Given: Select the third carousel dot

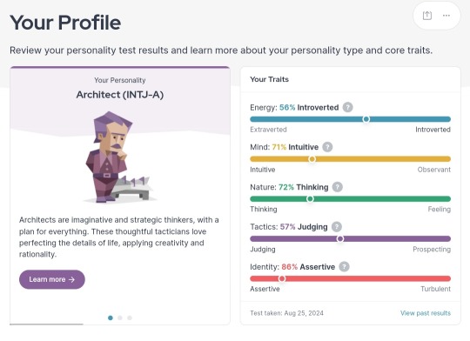Looking at the screenshot, I should coord(130,318).
